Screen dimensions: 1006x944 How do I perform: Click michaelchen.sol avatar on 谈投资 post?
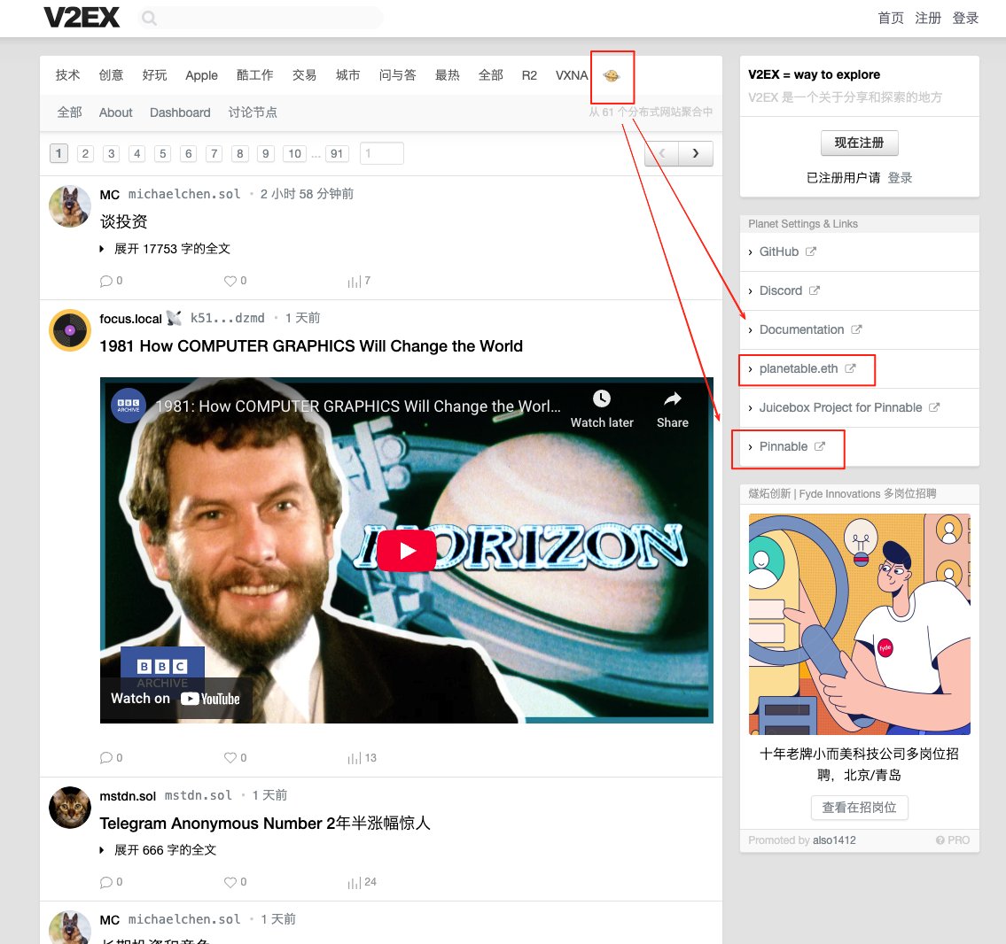pyautogui.click(x=70, y=206)
